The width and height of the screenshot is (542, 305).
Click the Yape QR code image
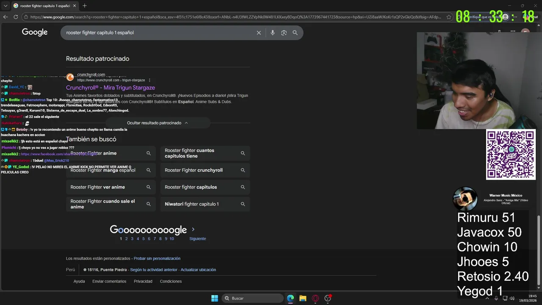511,155
